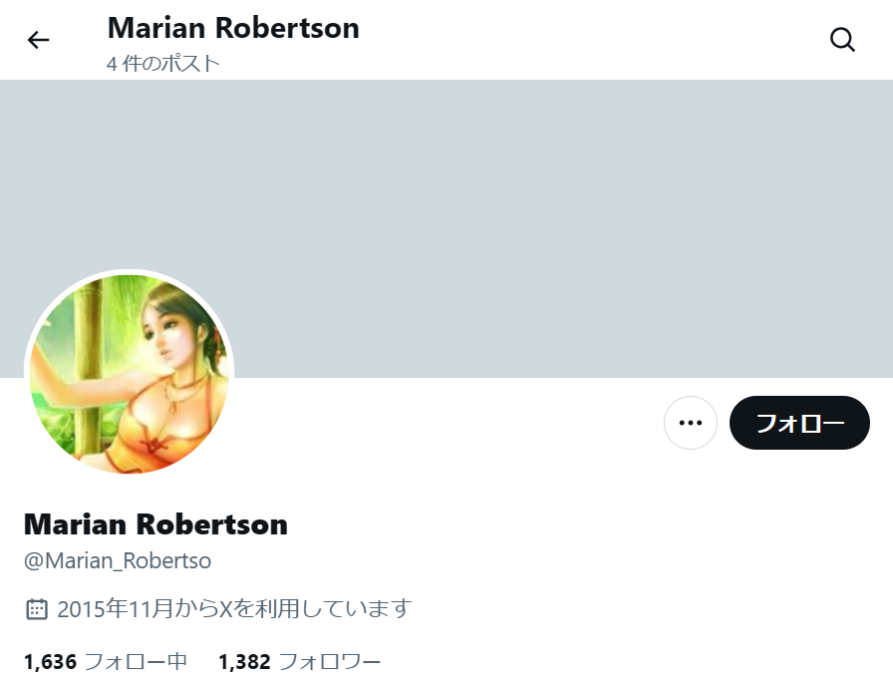
Task: Open the three-dots more options menu
Action: 691,423
